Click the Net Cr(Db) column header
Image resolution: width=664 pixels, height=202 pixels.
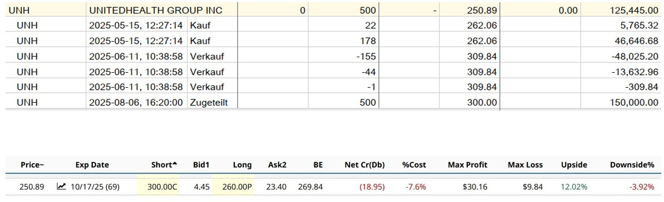click(365, 165)
